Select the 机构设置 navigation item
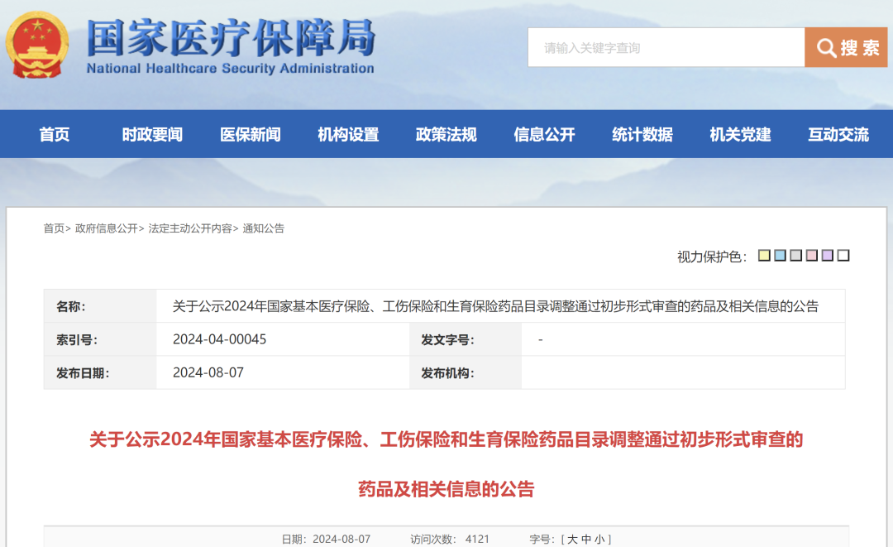Image resolution: width=893 pixels, height=547 pixels. (x=348, y=134)
